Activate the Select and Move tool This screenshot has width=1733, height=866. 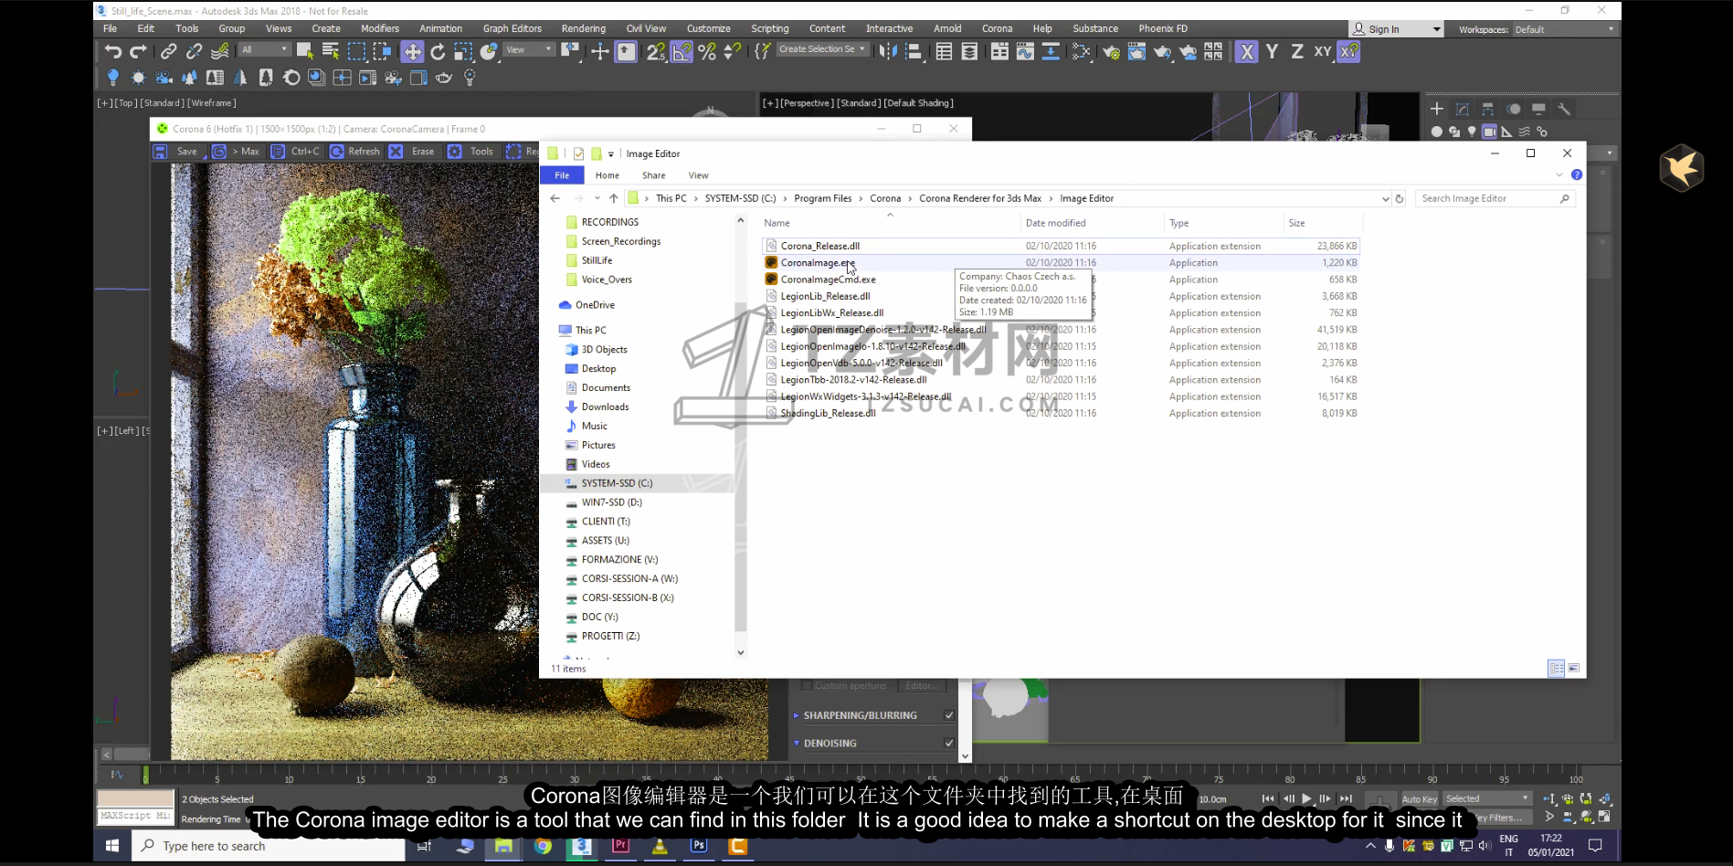point(412,51)
